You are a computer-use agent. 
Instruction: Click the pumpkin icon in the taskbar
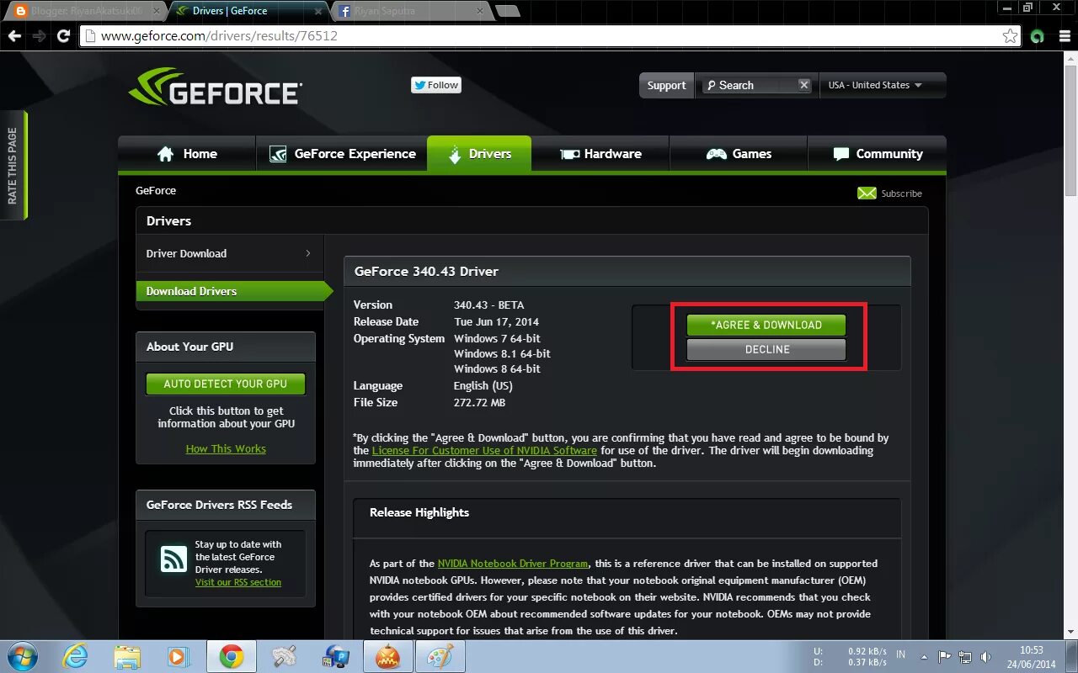click(x=387, y=656)
